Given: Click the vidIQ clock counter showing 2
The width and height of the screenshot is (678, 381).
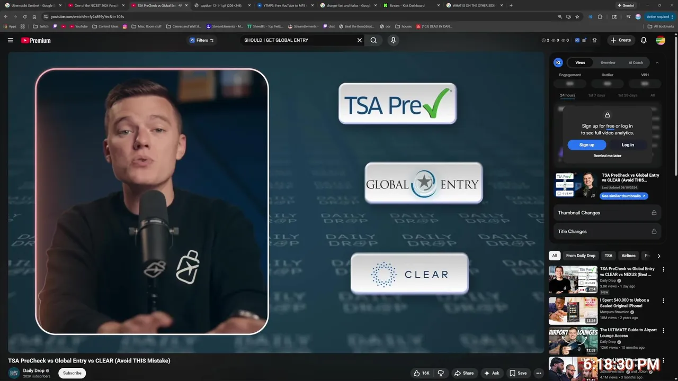Looking at the screenshot, I should [x=546, y=40].
